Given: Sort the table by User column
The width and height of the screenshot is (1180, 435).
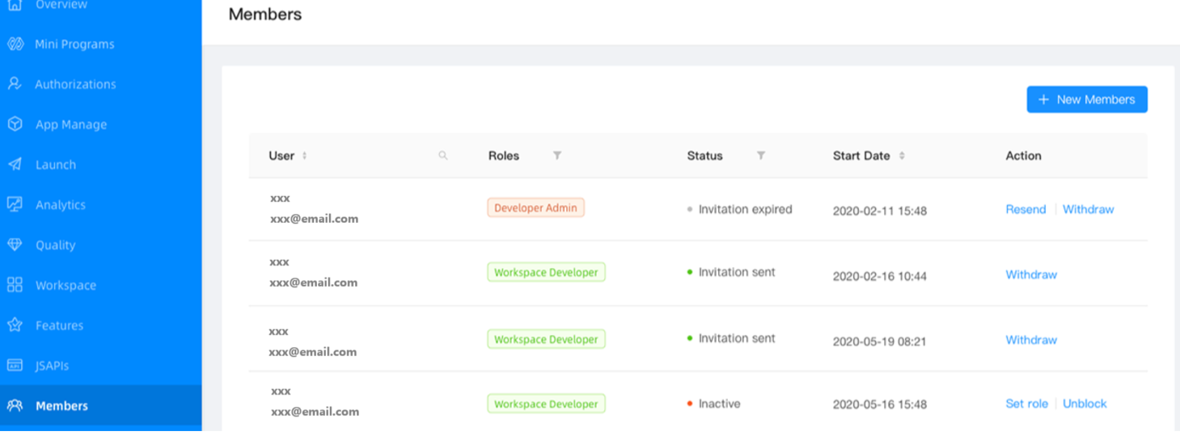Looking at the screenshot, I should pos(305,156).
